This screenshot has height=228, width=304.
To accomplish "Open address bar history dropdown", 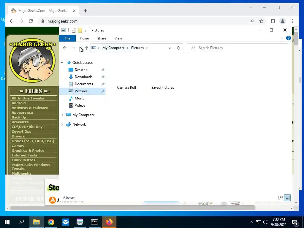I will pyautogui.click(x=170, y=48).
